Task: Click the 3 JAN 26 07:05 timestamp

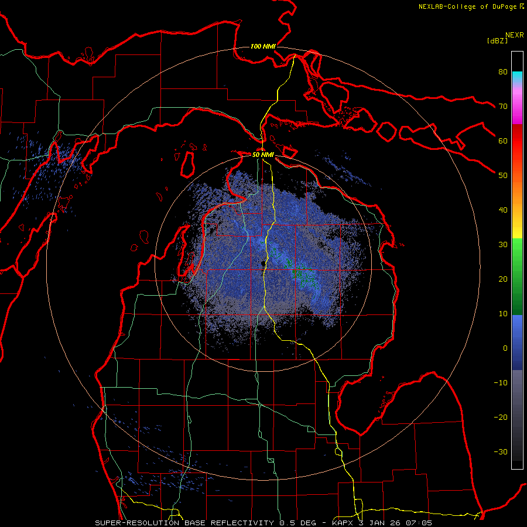Action: (x=396, y=523)
